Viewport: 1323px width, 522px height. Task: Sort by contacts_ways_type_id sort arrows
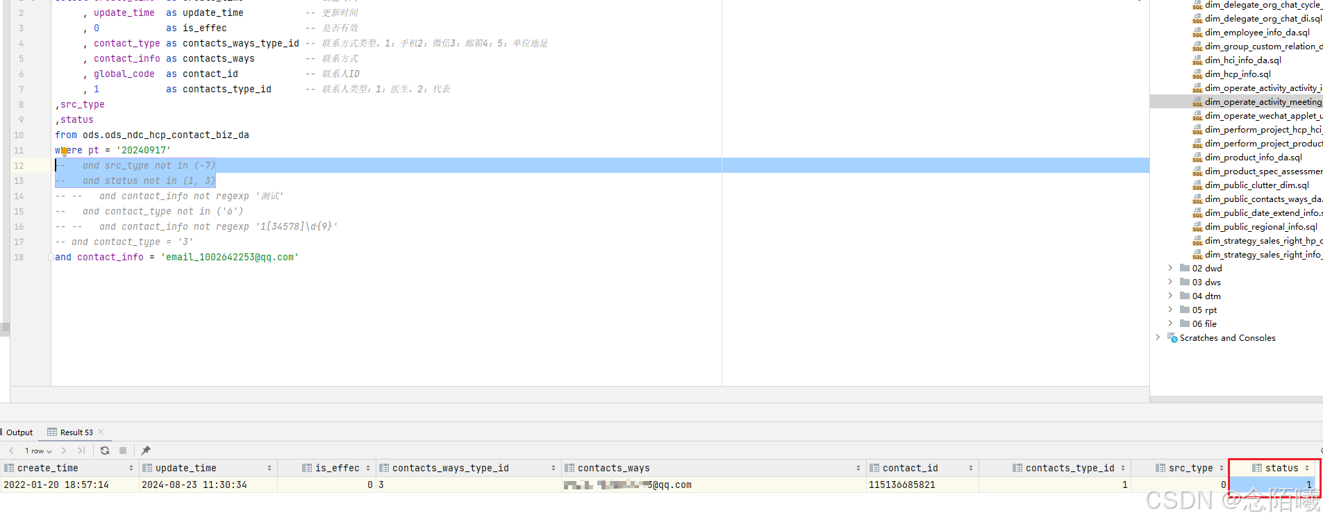tap(554, 469)
